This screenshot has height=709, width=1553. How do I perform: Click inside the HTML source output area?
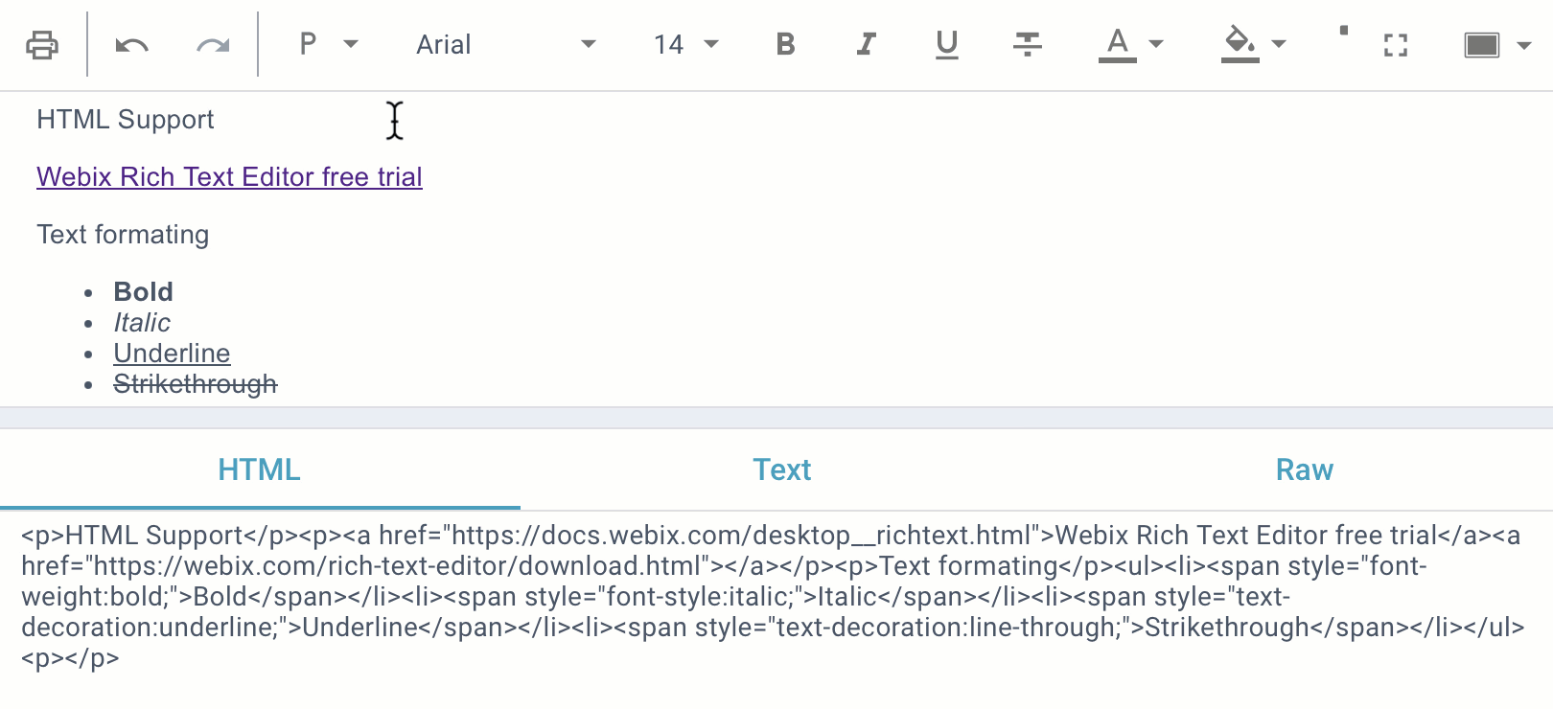775,596
